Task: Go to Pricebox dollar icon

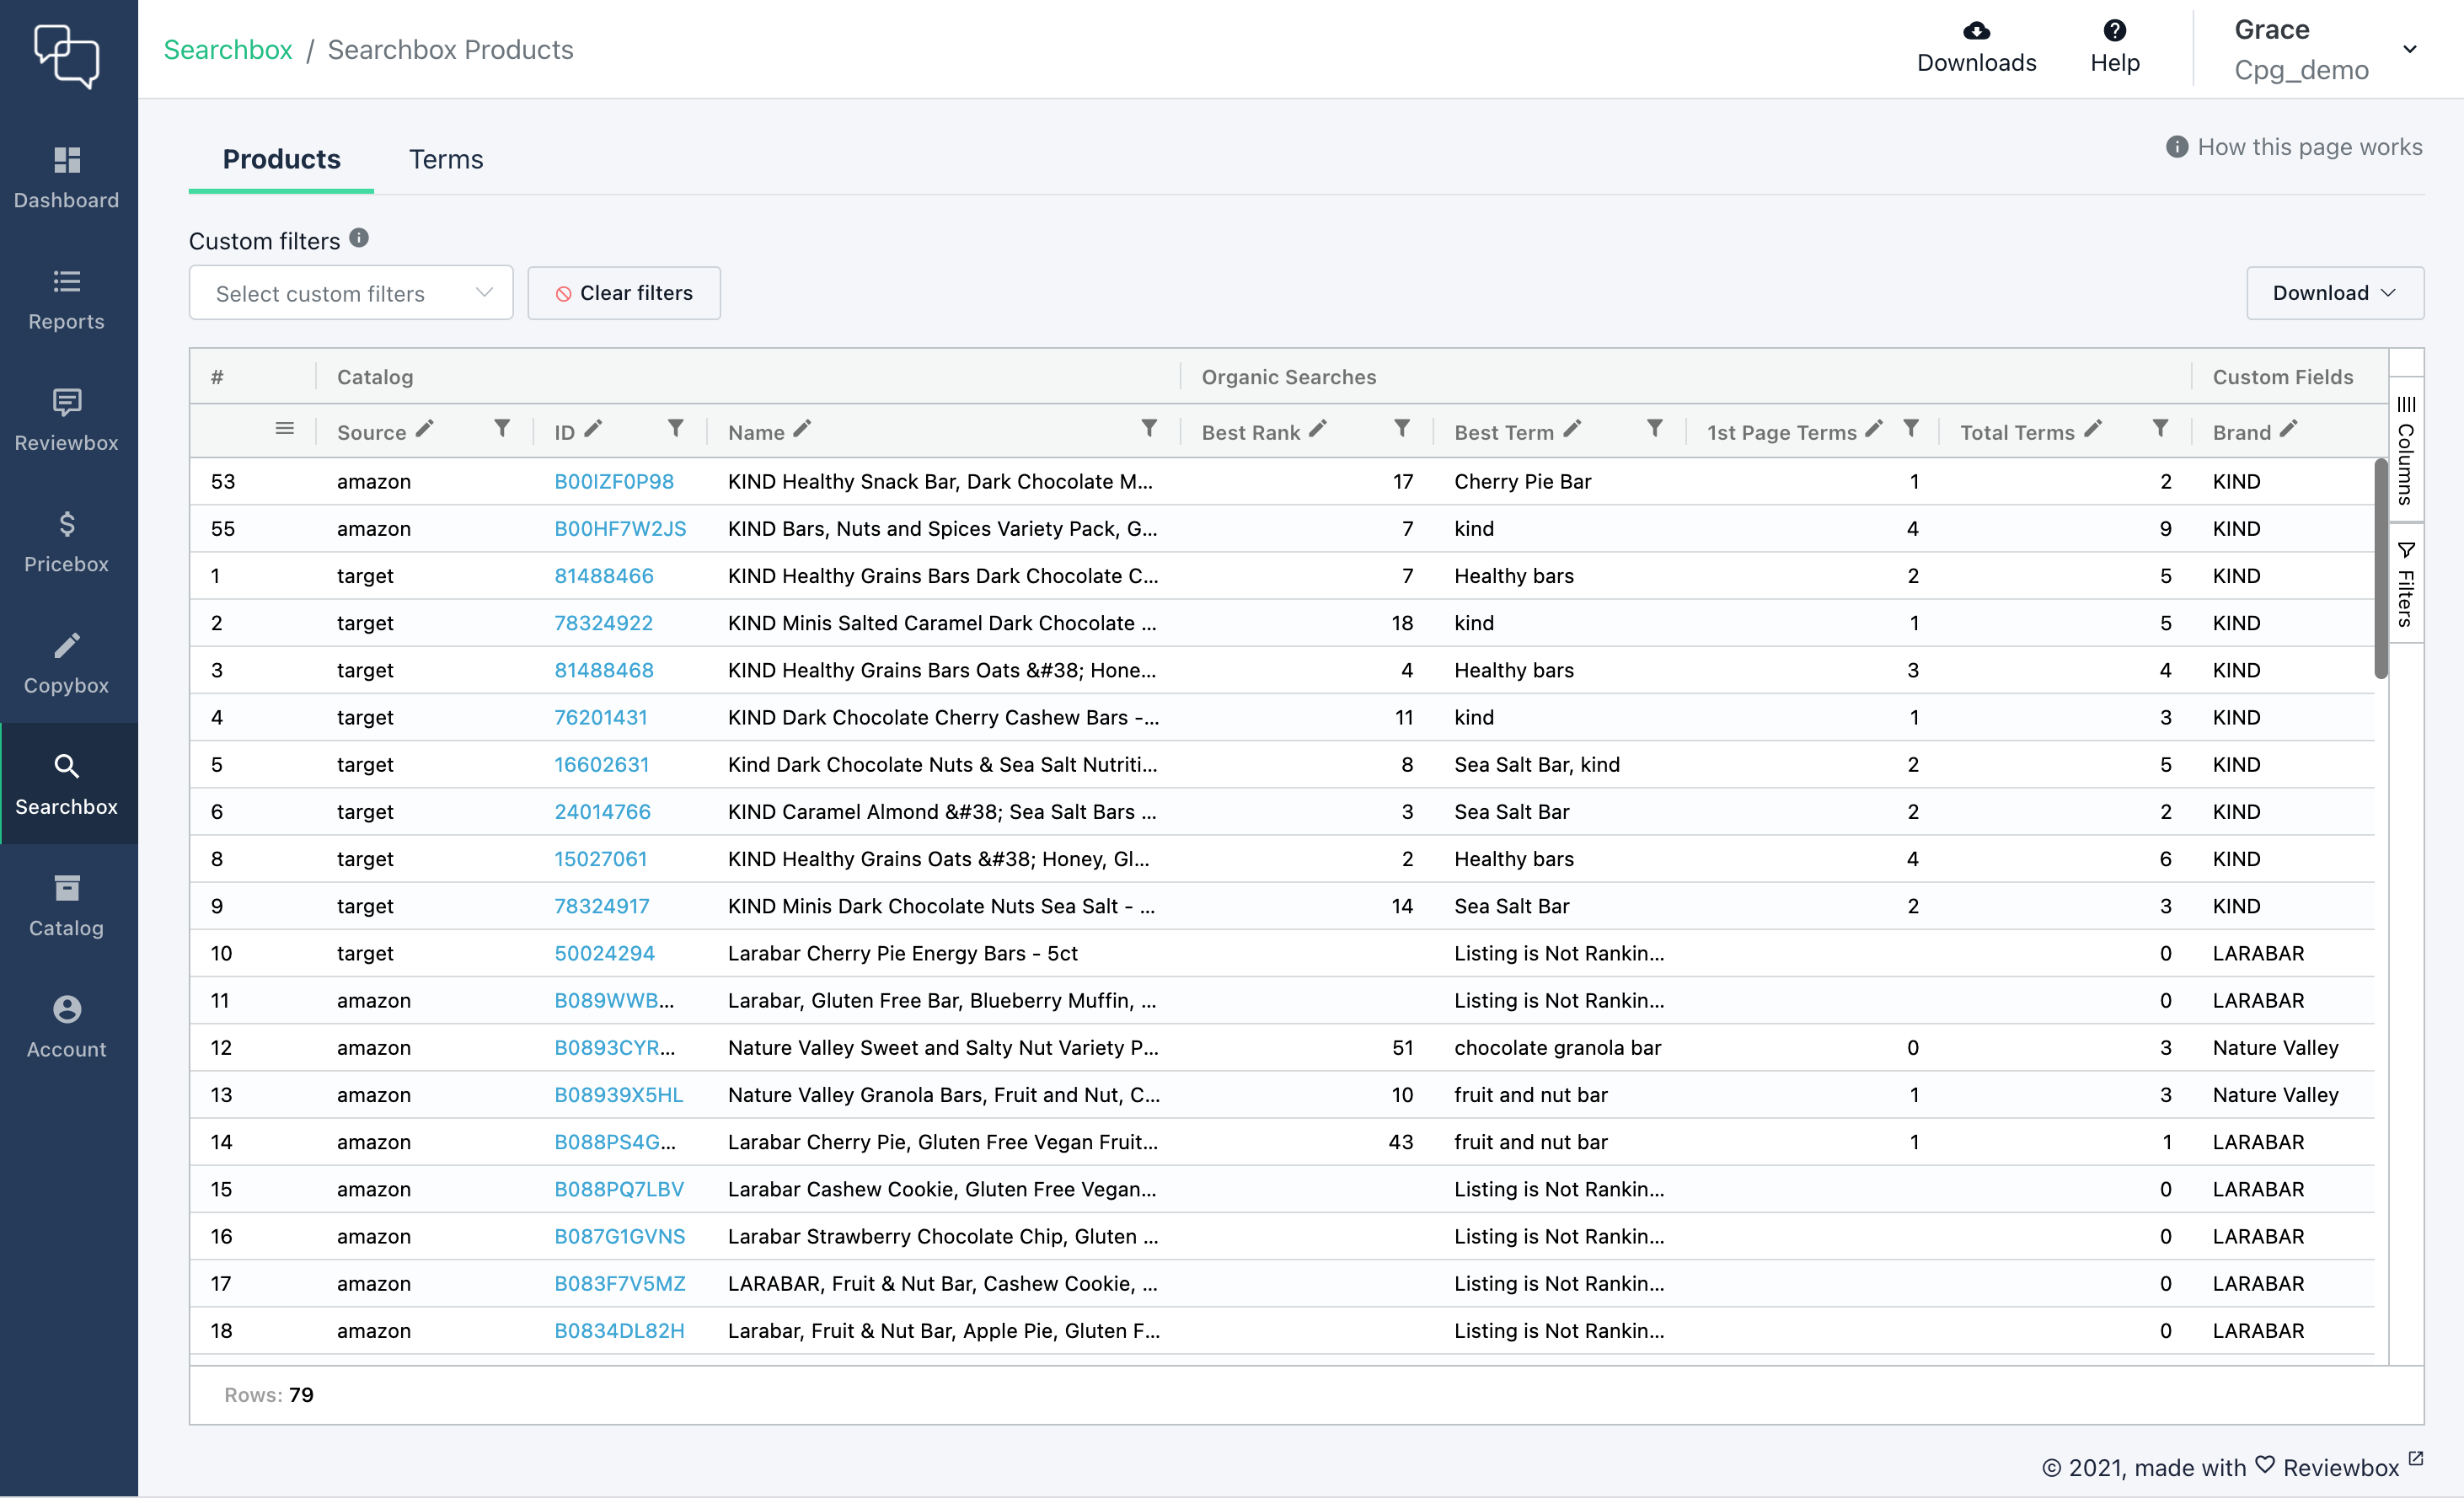Action: pyautogui.click(x=66, y=523)
